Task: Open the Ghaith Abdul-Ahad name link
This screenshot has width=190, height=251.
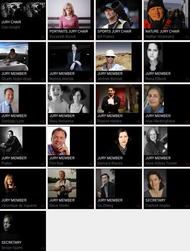Action: [x=16, y=79]
